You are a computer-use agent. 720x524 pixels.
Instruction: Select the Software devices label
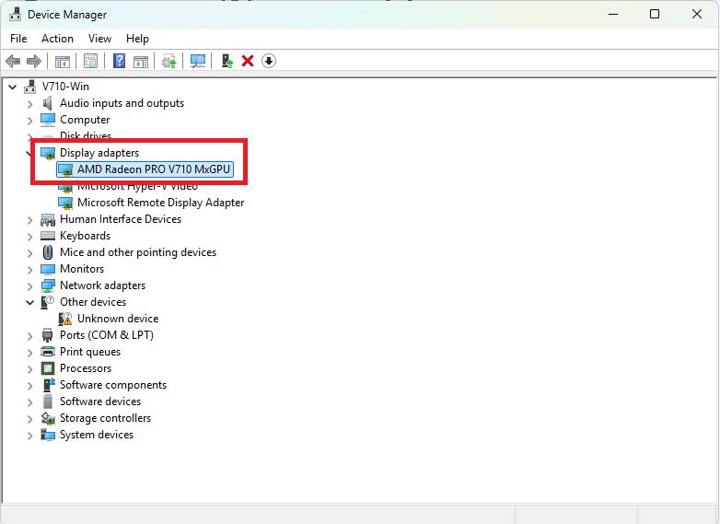coord(100,402)
